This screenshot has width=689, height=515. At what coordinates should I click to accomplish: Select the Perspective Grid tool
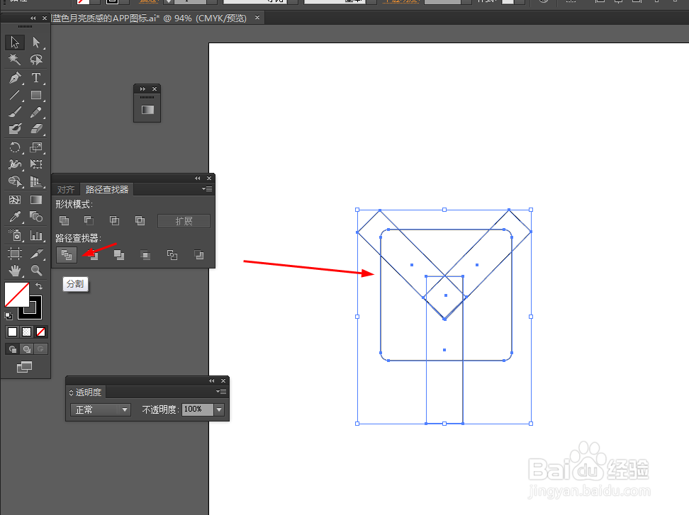point(36,181)
